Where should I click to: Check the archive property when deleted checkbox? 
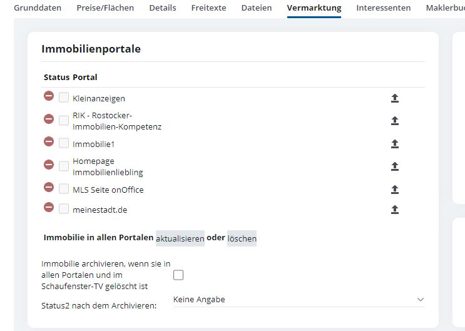click(x=178, y=275)
